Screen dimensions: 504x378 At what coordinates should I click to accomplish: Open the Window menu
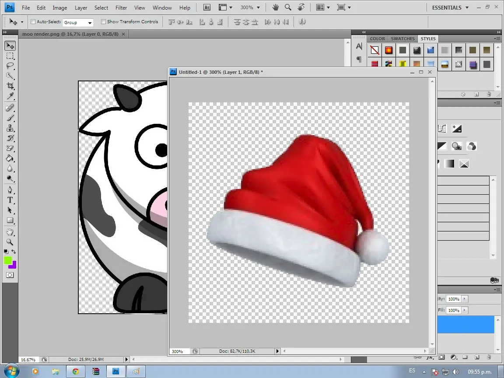[162, 8]
